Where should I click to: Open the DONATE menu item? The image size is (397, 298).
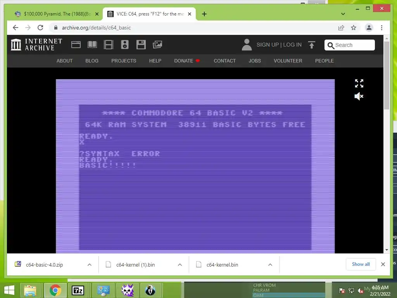(187, 61)
